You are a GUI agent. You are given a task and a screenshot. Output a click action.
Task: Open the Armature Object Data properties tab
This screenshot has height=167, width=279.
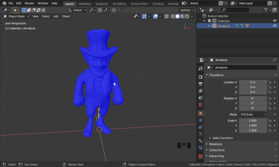point(201,134)
